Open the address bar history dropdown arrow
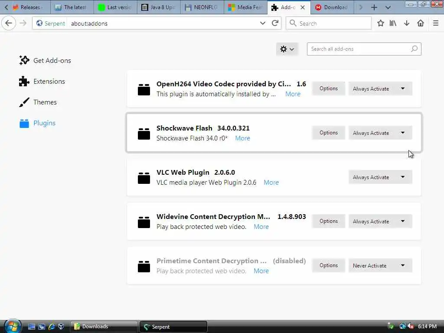The height and width of the screenshot is (333, 444). pos(262,23)
